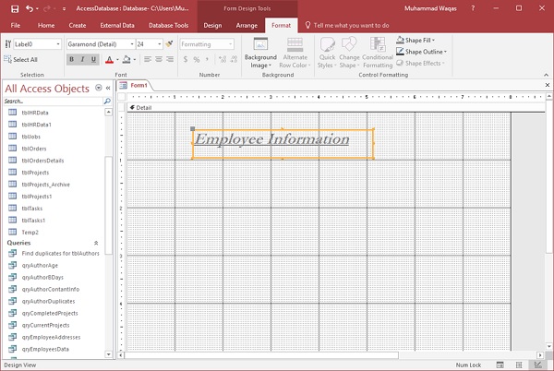Click the Undo icon
The image size is (554, 371).
coord(28,7)
